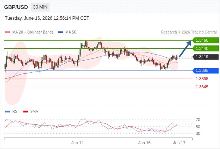
Task: Select the MA 50 legend label
Action: 71,32
